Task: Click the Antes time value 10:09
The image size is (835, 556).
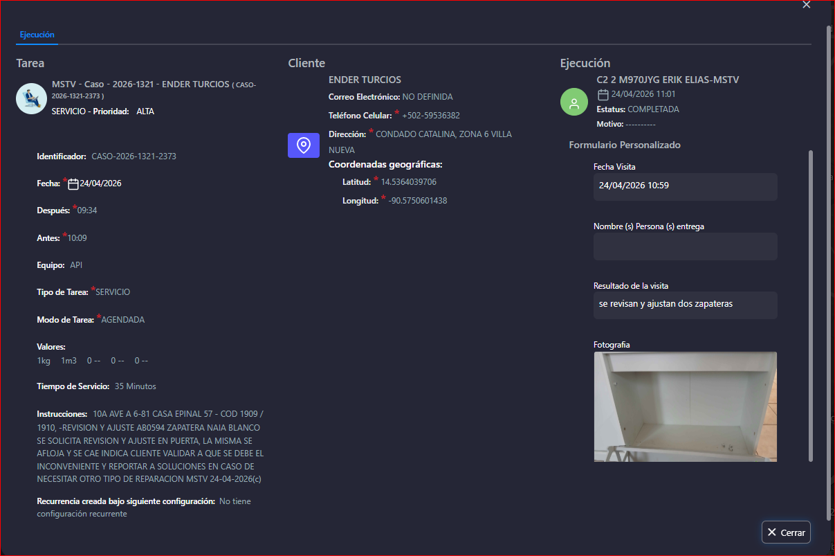Action: tap(77, 238)
